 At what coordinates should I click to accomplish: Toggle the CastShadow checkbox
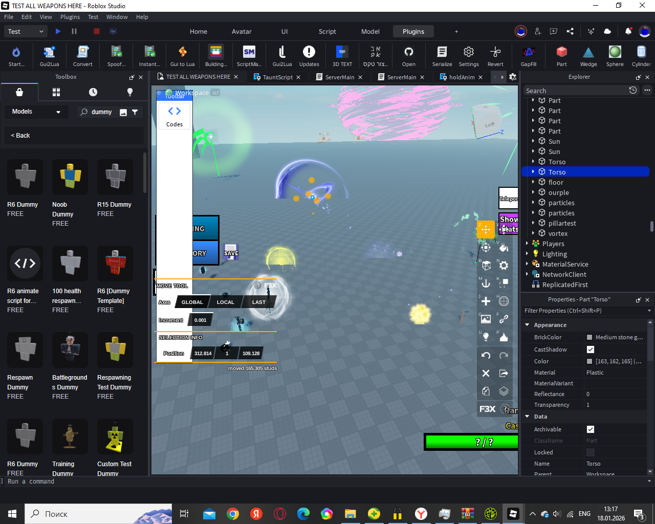tap(591, 350)
